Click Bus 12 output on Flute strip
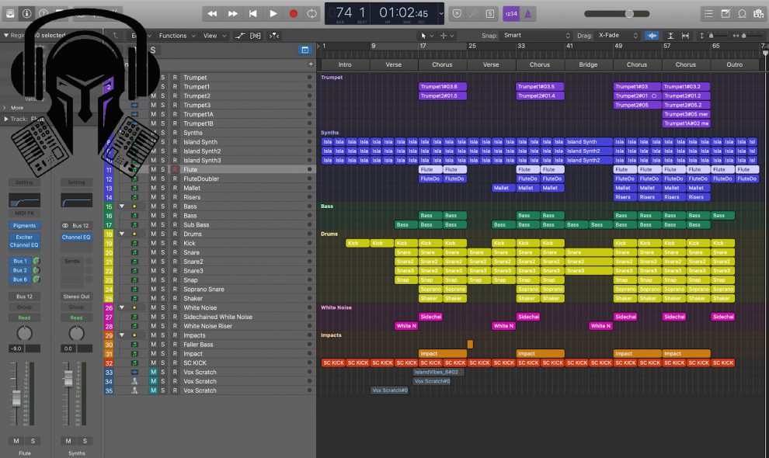Image resolution: width=769 pixels, height=458 pixels. pos(24,297)
